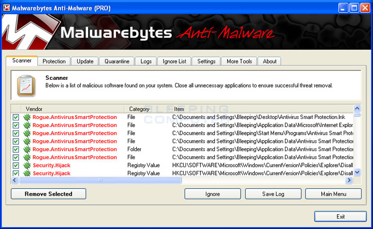This screenshot has width=373, height=229.
Task: Uncheck the sixth Rogue.AntivirusSmartProtection file checkbox
Action: [x=16, y=158]
